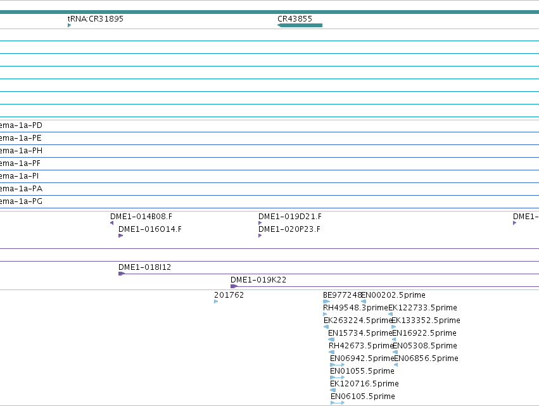The width and height of the screenshot is (539, 406).
Task: Click the DME1-019K22 clone start arrow
Action: pyautogui.click(x=234, y=286)
